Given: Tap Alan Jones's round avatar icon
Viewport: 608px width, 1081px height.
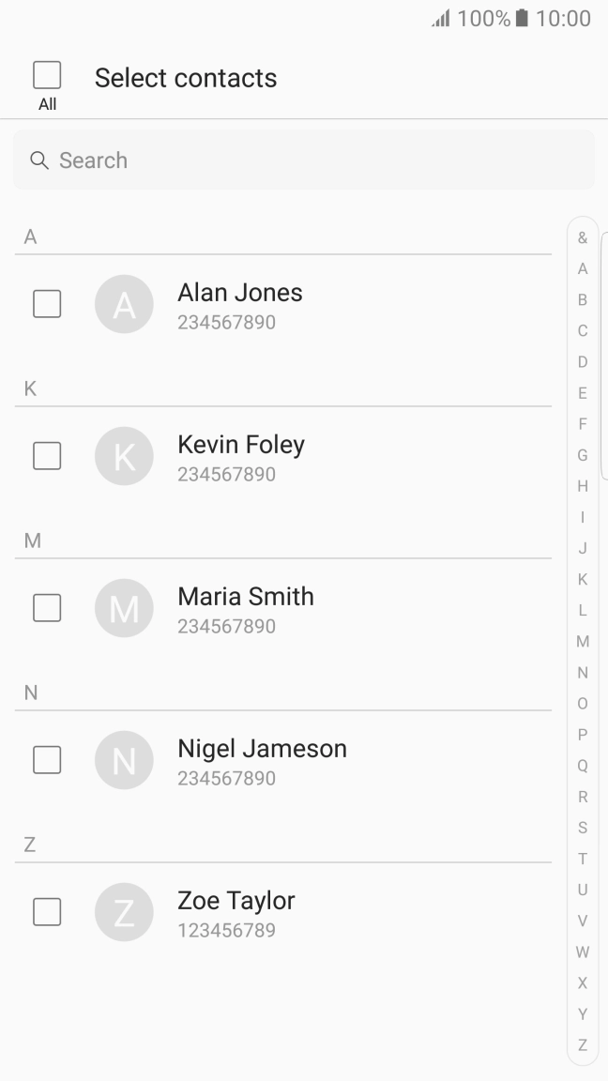Looking at the screenshot, I should point(124,304).
